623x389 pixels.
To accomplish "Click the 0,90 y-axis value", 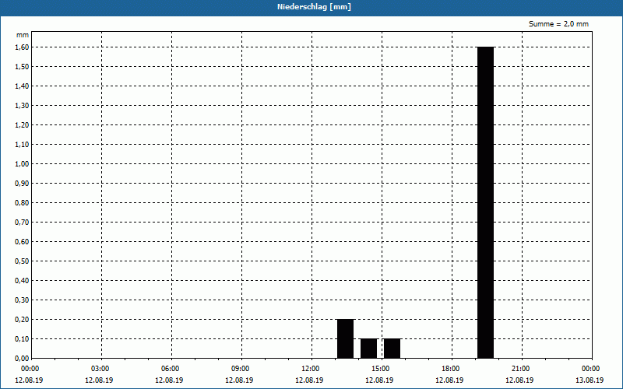I will coord(22,183).
